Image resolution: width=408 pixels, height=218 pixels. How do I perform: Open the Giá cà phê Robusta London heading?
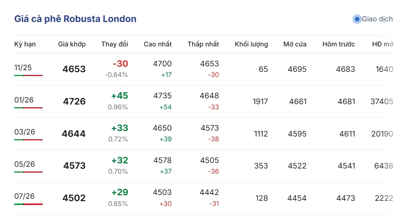pos(75,19)
